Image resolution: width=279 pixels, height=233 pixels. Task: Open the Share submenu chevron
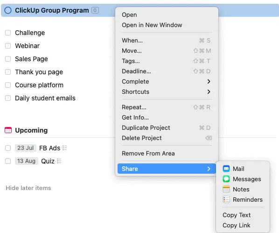(209, 169)
